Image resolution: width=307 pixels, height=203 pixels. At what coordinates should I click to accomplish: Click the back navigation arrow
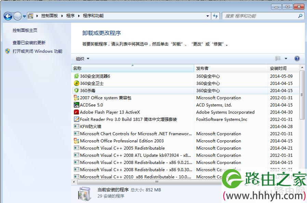(x=8, y=16)
